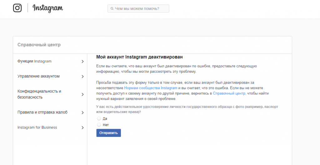The height and width of the screenshot is (165, 320).
Task: Click the Instagram camera logo icon
Action: click(17, 8)
